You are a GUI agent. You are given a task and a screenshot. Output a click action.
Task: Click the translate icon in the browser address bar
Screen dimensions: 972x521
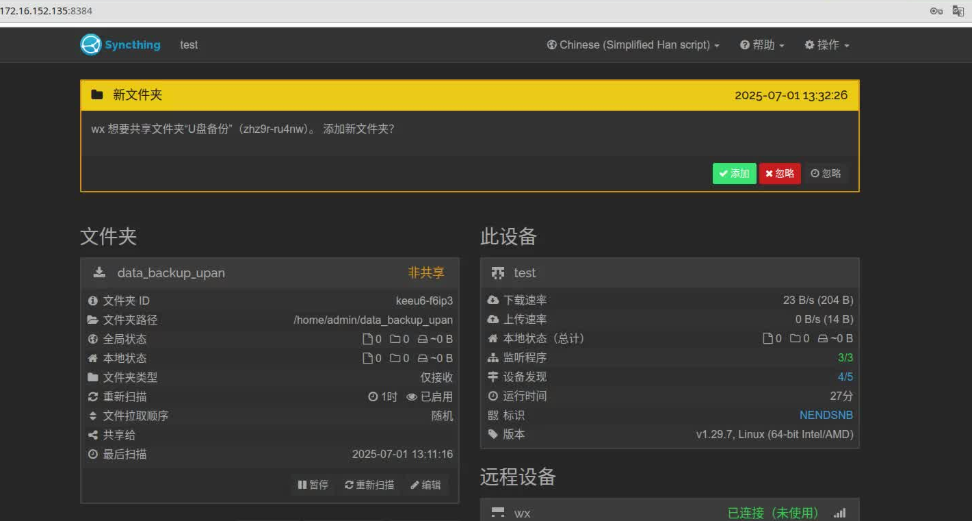click(957, 11)
